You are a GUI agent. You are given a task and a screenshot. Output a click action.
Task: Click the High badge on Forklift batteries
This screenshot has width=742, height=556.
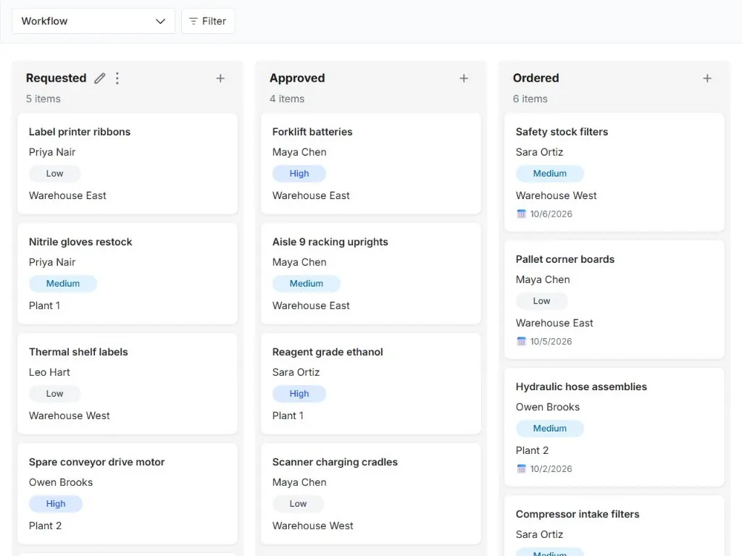click(x=299, y=174)
